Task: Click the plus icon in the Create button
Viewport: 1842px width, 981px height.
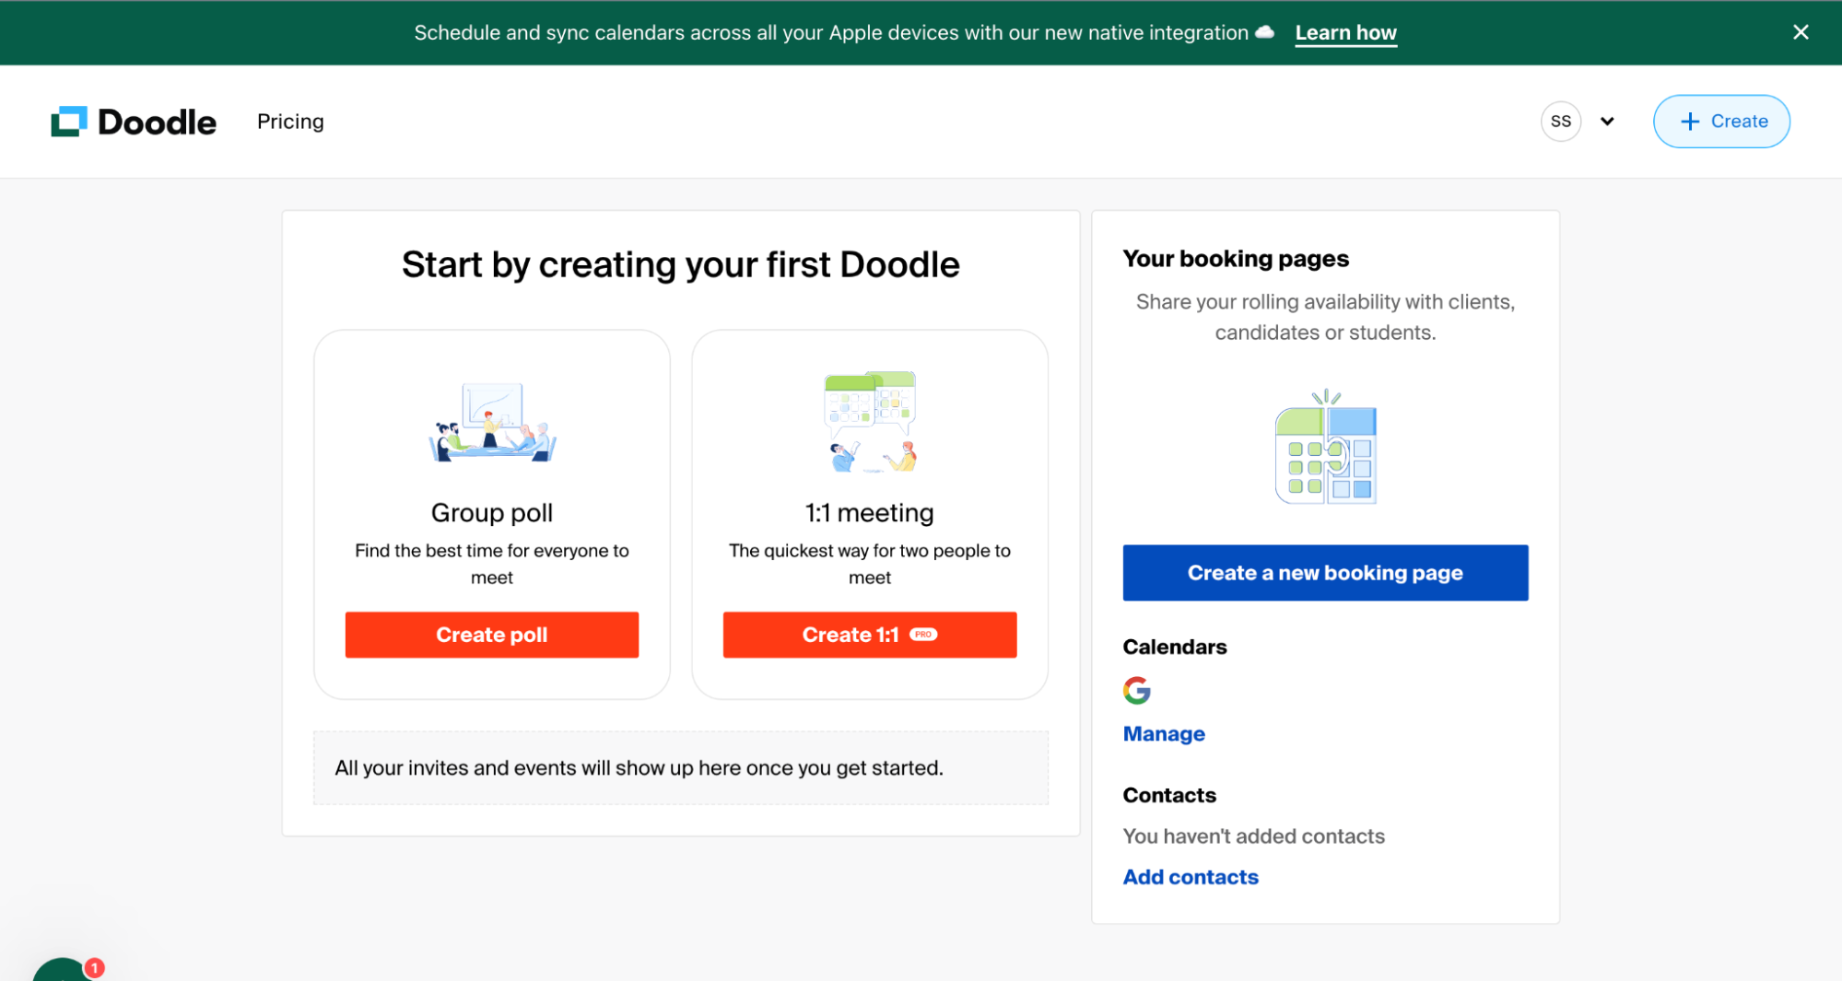Action: click(x=1689, y=121)
